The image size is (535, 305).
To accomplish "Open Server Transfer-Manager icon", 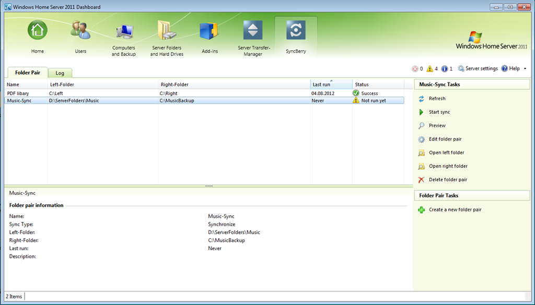I will click(253, 30).
